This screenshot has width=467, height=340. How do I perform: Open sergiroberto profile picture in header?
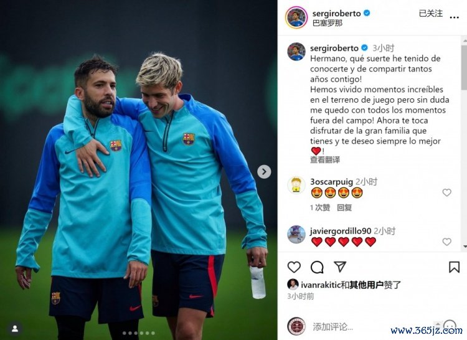tap(296, 17)
